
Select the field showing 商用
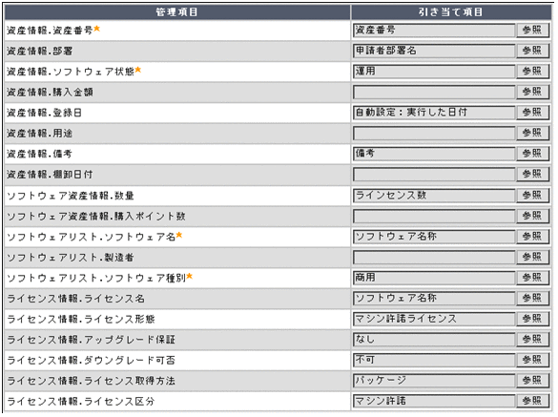click(434, 278)
